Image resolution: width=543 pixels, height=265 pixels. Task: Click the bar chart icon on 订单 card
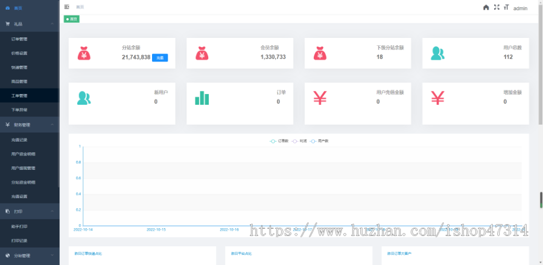pyautogui.click(x=202, y=98)
